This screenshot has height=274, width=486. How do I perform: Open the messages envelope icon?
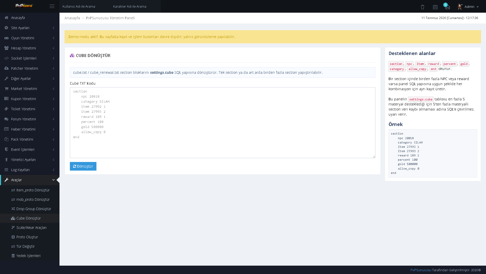pyautogui.click(x=448, y=7)
